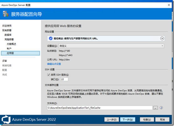
Task: Click the 检查 button
Action: pyautogui.click(x=147, y=120)
